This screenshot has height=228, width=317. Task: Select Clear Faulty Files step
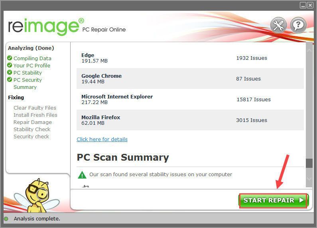pos(35,108)
